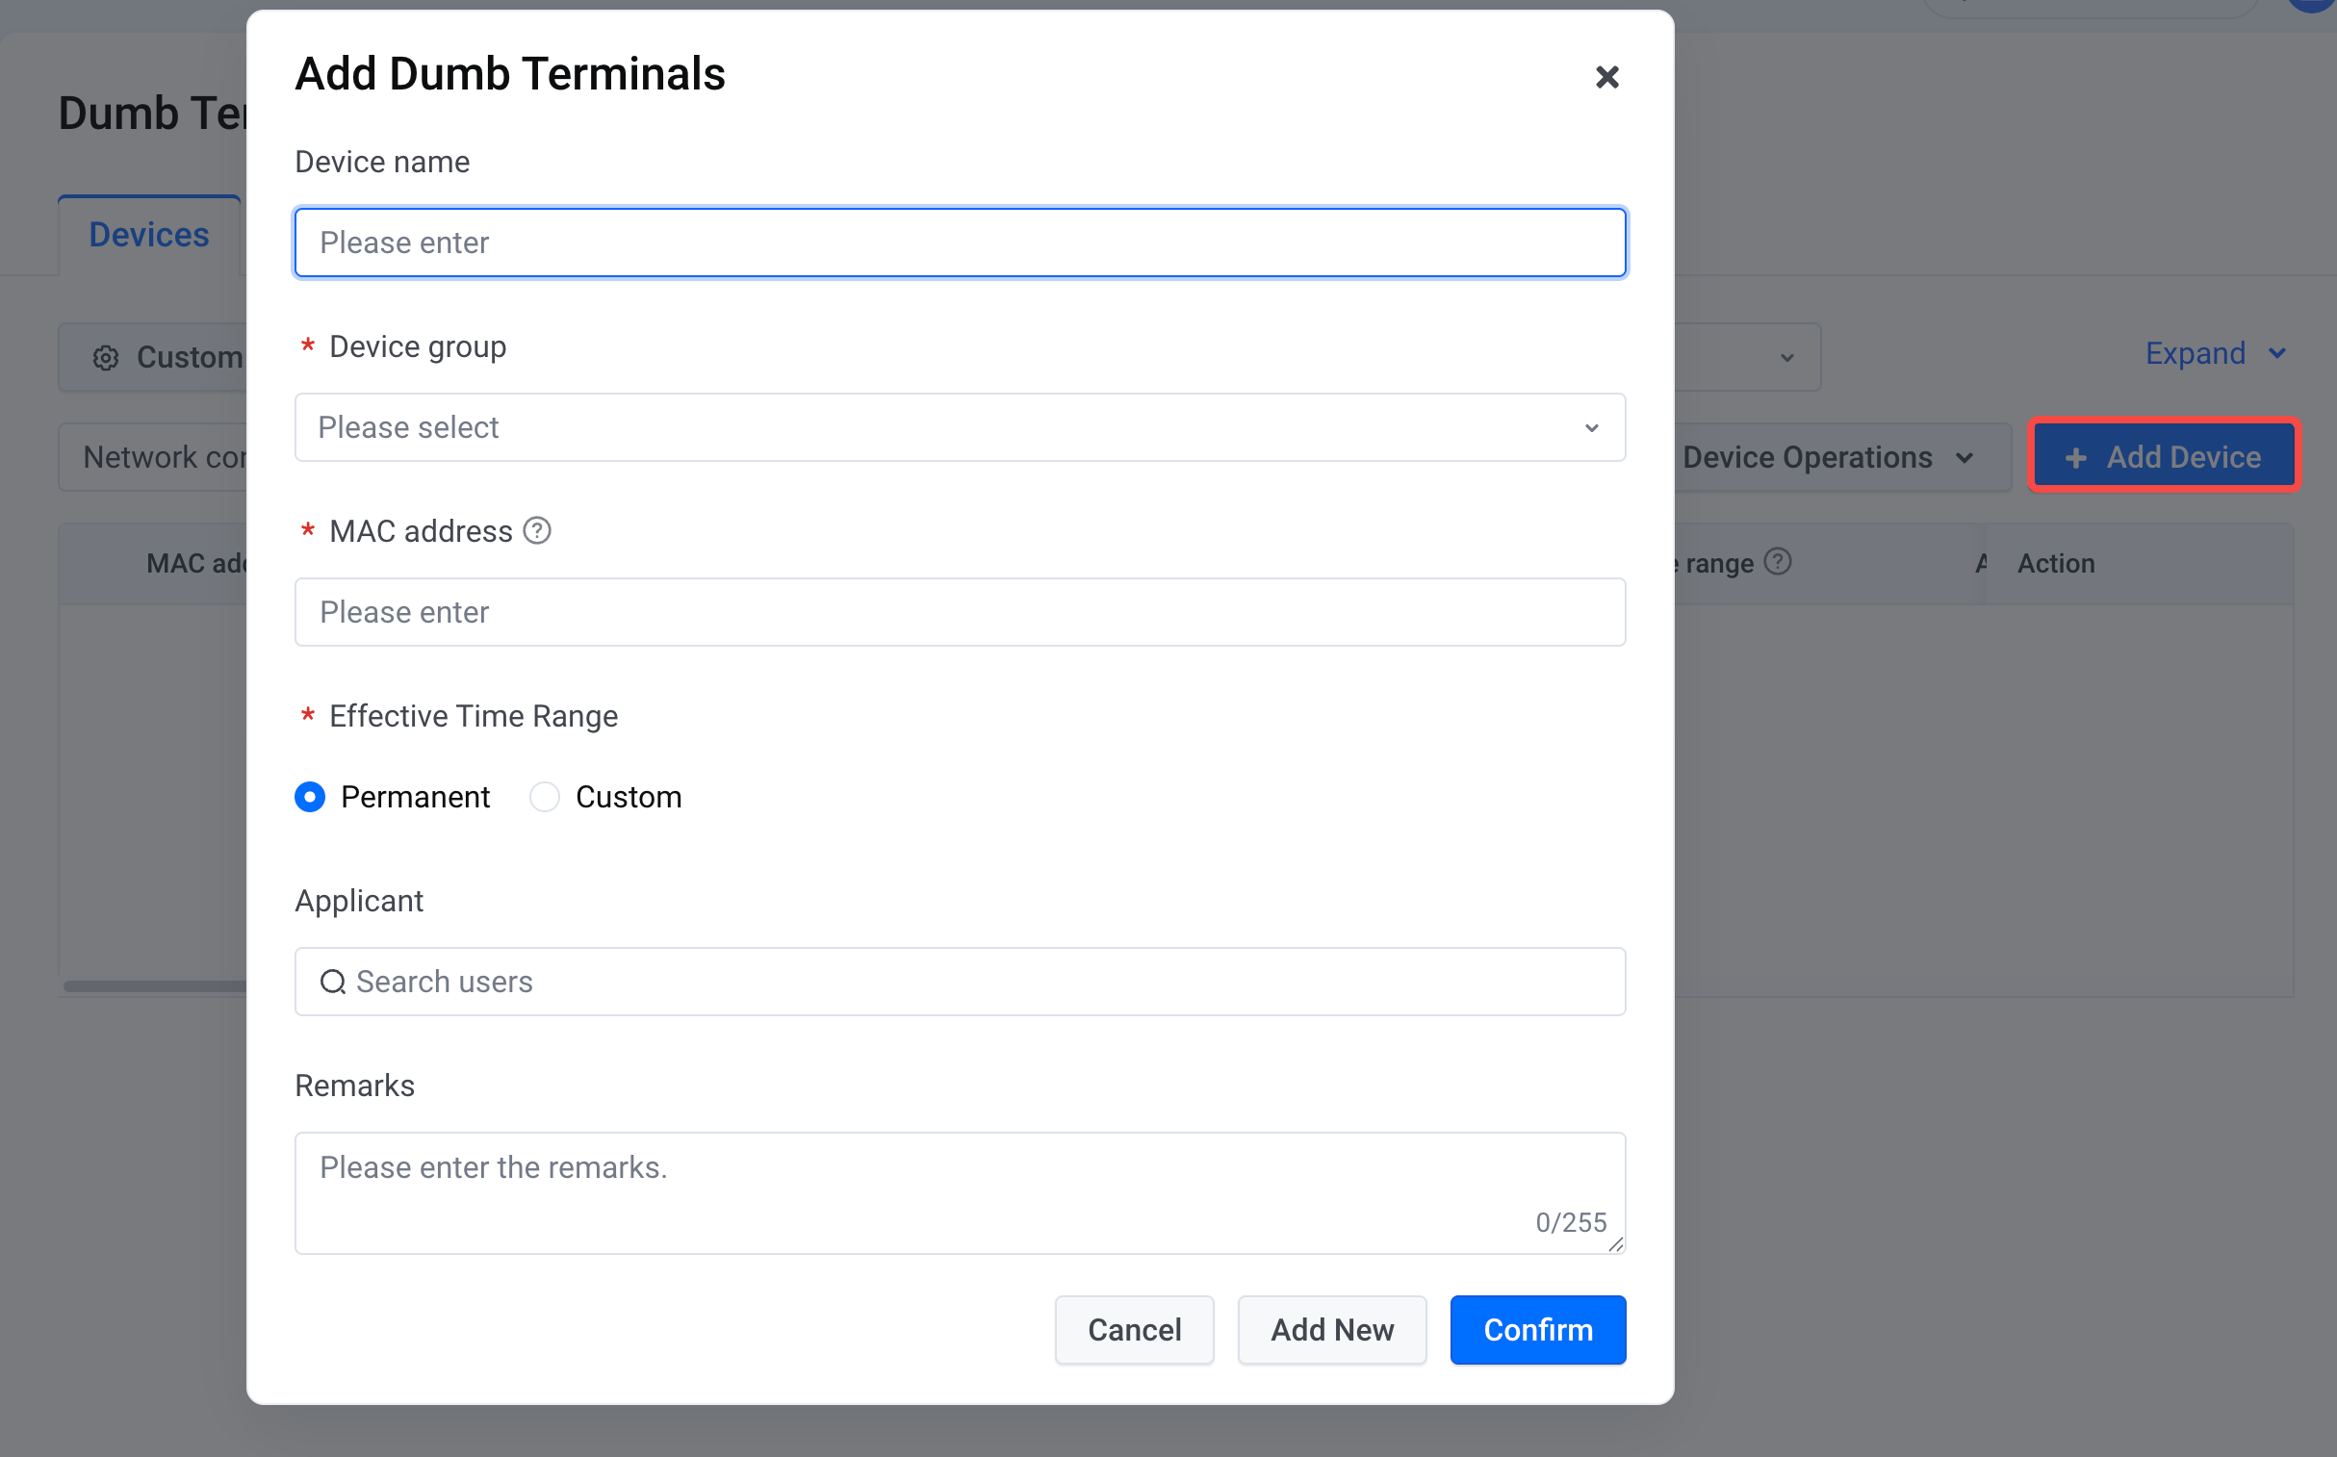Switch to the Devices tab
Screen dimensions: 2337x1457
point(149,235)
